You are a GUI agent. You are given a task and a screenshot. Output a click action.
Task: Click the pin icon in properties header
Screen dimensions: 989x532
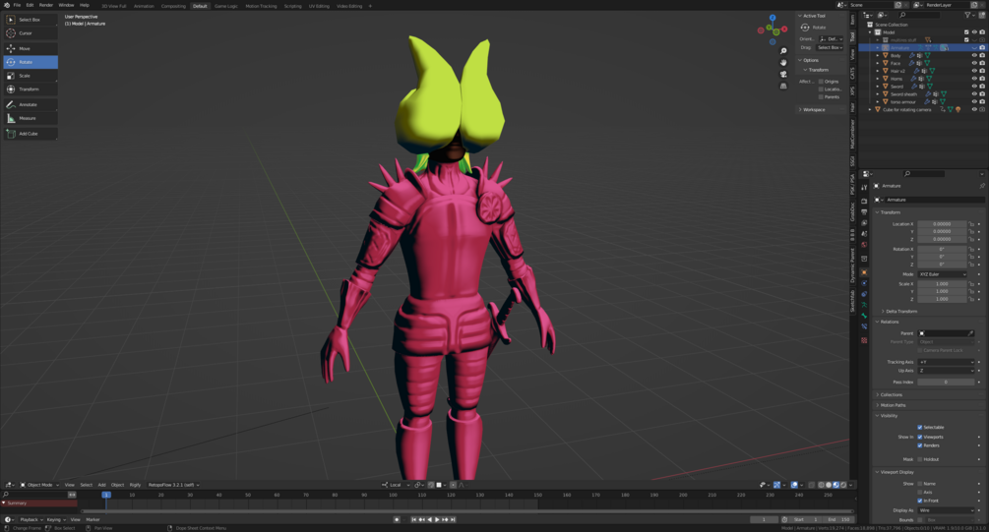[981, 186]
